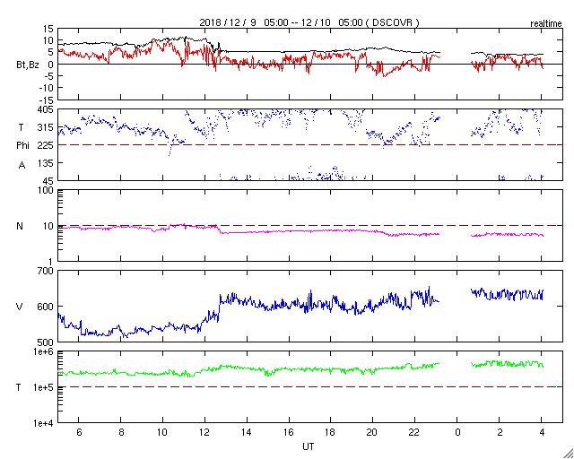Click the "Phi" axis label
Image resolution: width=574 pixels, height=459 pixels.
coord(22,146)
